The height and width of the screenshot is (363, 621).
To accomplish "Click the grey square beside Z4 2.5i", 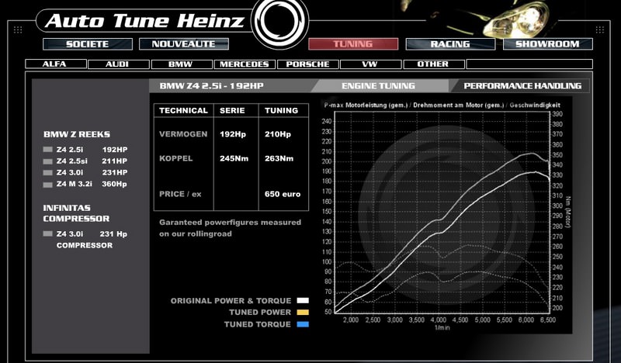I will (x=47, y=150).
